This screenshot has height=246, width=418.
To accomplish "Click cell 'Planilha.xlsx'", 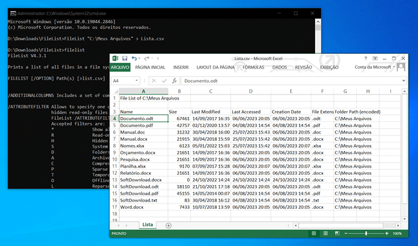I will pos(143,166).
